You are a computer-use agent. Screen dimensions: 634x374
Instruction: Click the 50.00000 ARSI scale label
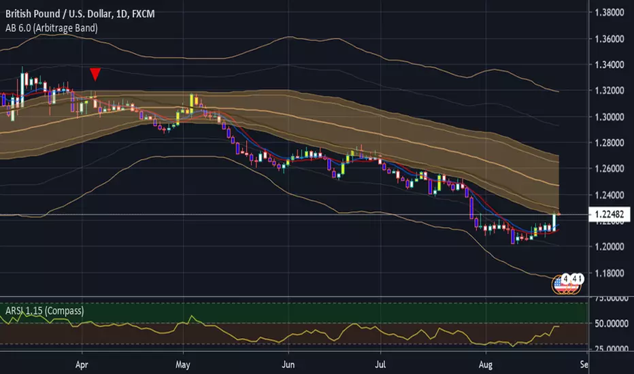click(x=612, y=324)
